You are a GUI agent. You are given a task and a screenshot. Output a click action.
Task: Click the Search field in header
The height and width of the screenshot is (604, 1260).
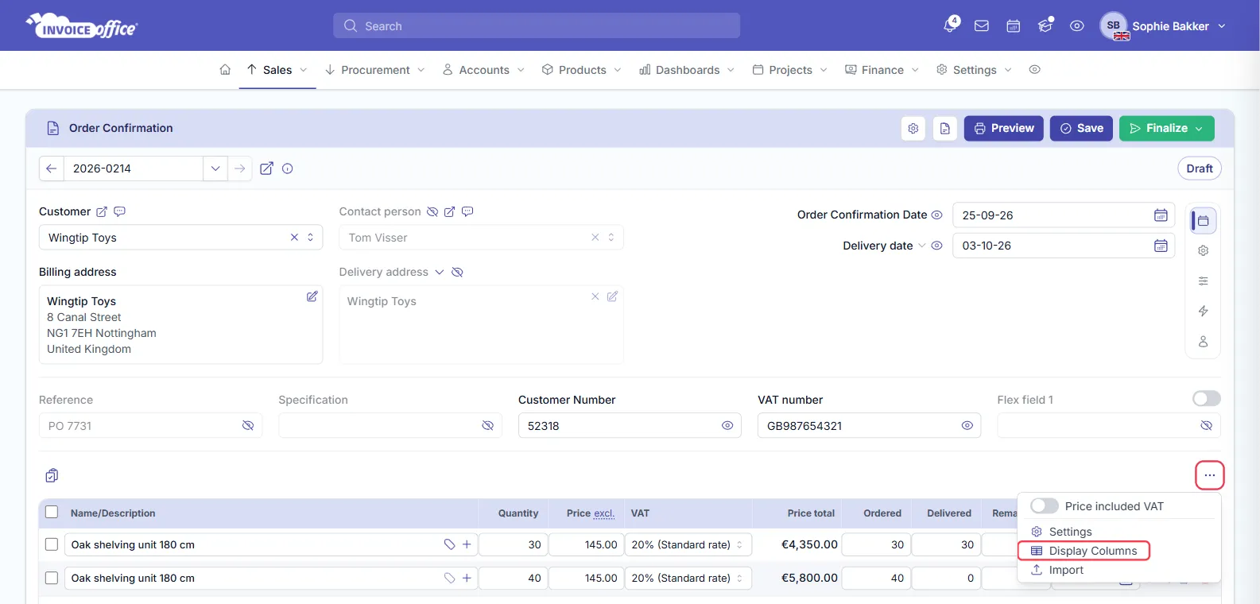click(x=537, y=25)
